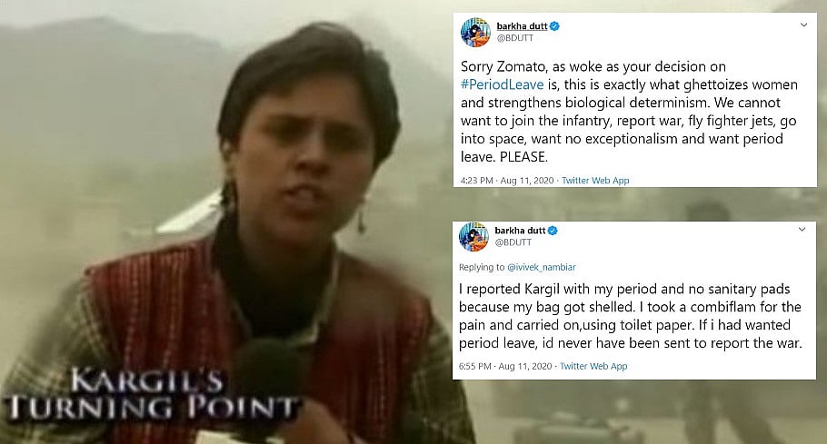827x444 pixels.
Task: Click the verified badge on the bottom tweet
Action: (x=553, y=230)
